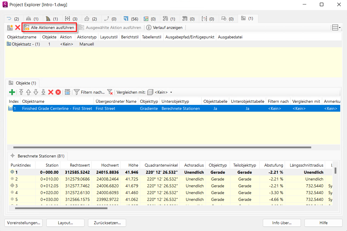Click the Aktionstyp column header
Screen dimensions: 347x231
click(87, 37)
